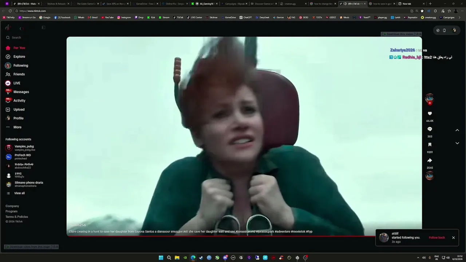Viewport: 466px width, 262px height.
Task: Show hidden system tray icons
Action: pyautogui.click(x=418, y=258)
